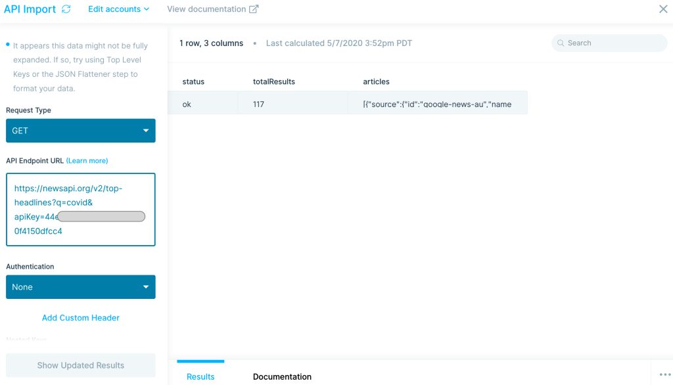Switch to the Documentation tab
673x385 pixels.
(282, 376)
